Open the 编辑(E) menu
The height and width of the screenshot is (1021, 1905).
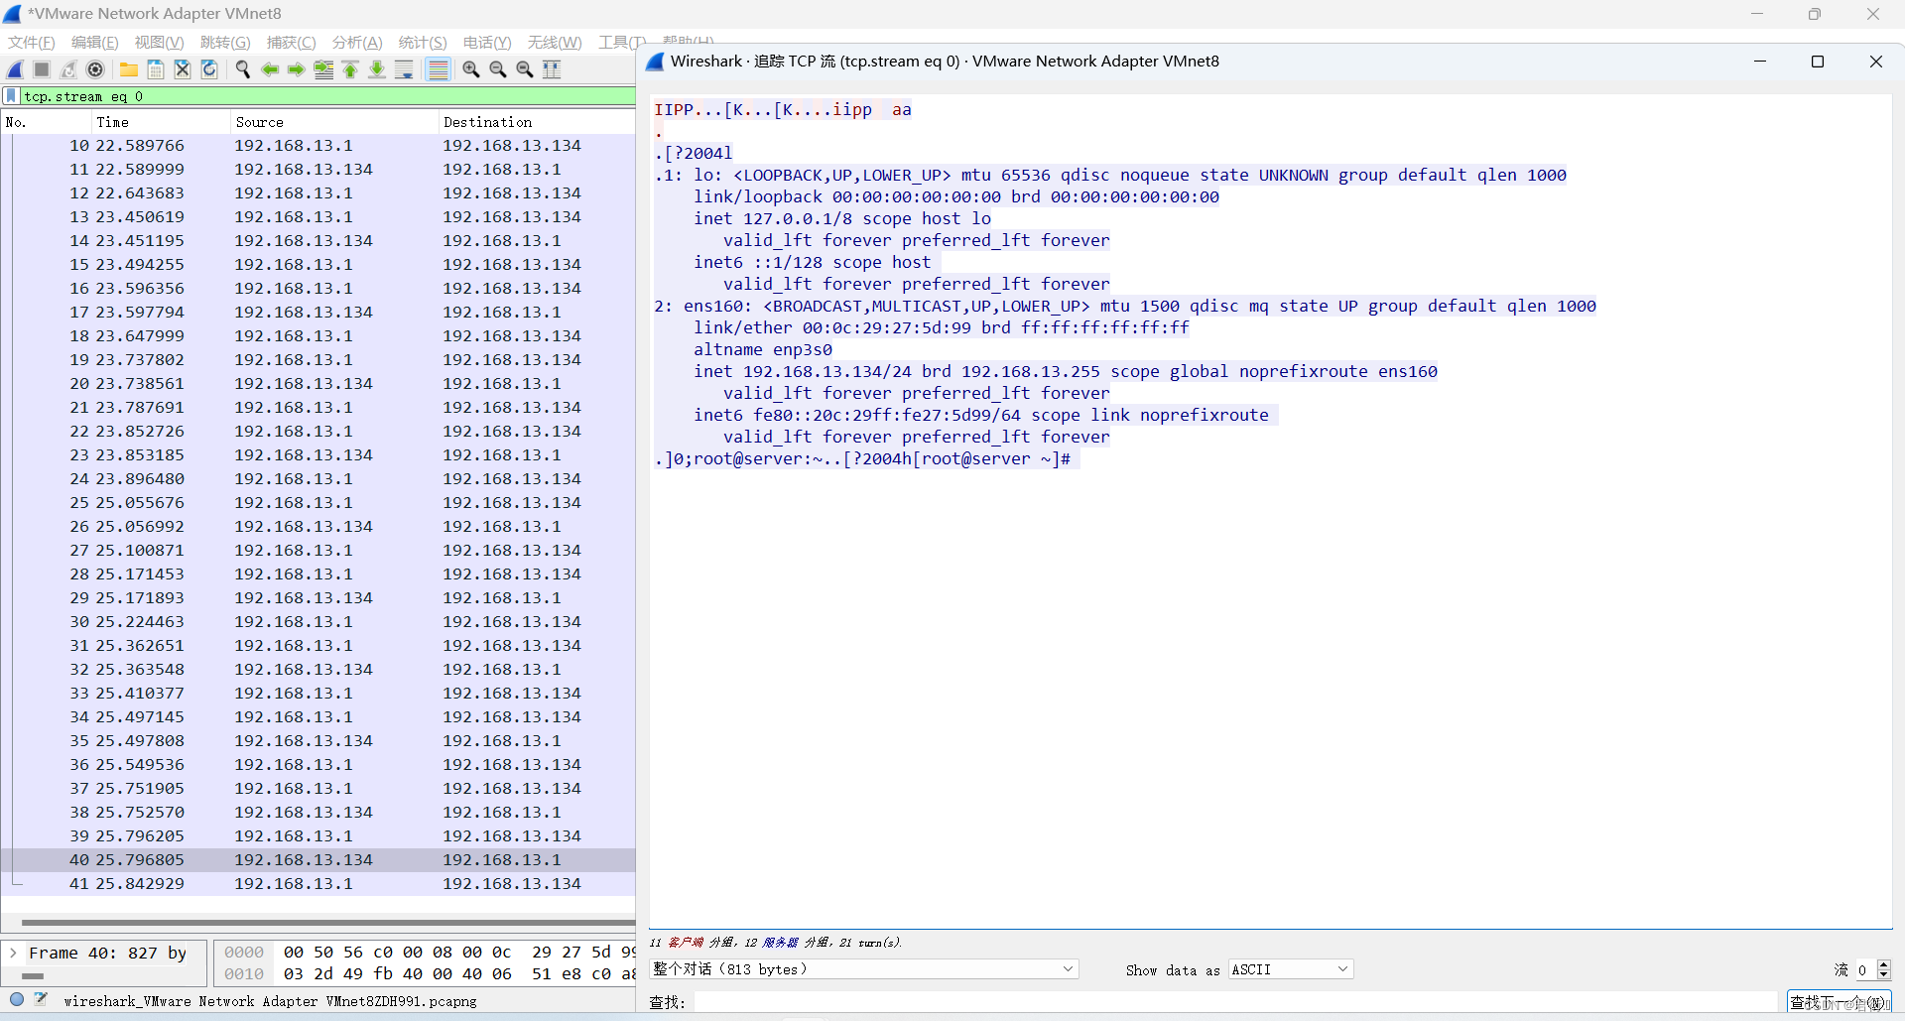pos(94,43)
